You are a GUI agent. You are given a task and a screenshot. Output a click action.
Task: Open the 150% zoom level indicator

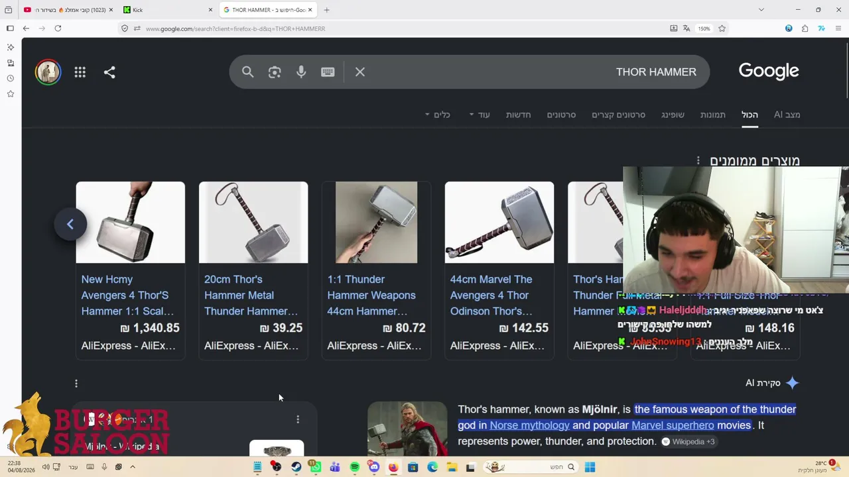(x=704, y=28)
